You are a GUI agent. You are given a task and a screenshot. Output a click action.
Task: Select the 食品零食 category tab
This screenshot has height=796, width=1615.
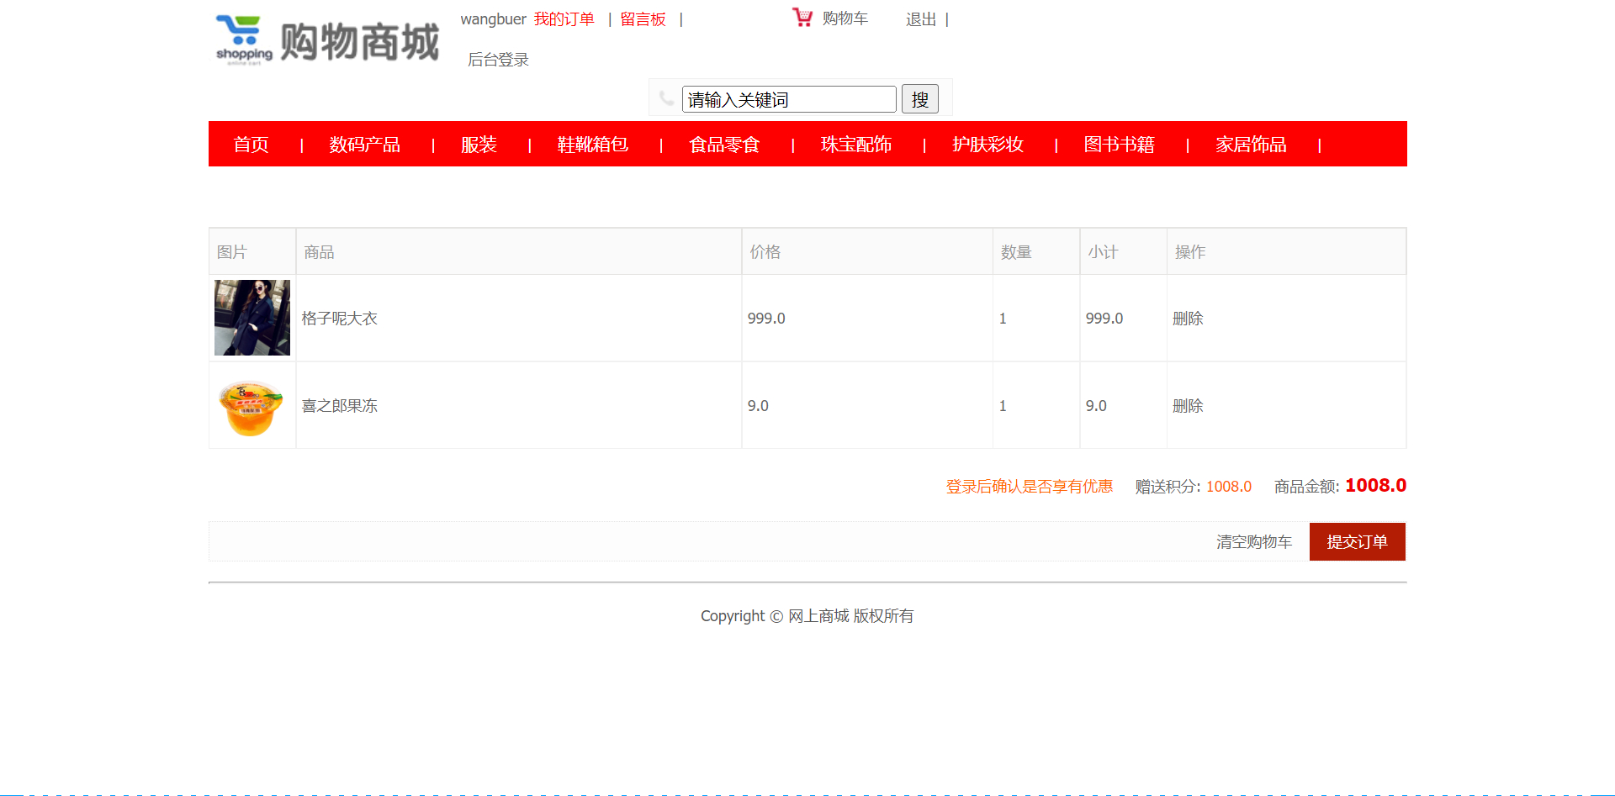[x=723, y=144]
